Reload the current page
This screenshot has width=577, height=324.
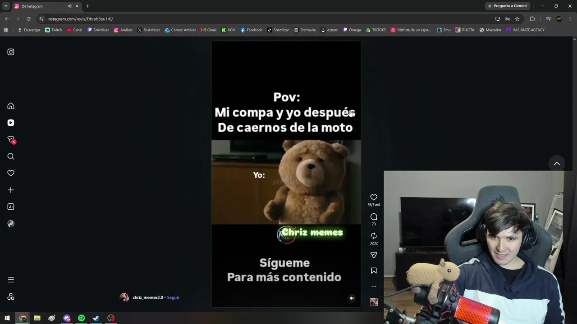click(x=28, y=19)
